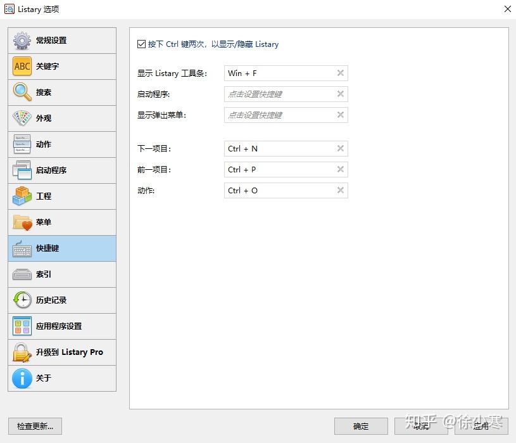Viewport: 516px width, 443px height.
Task: Click the folder heart icon for 菜单
Action: click(22, 222)
